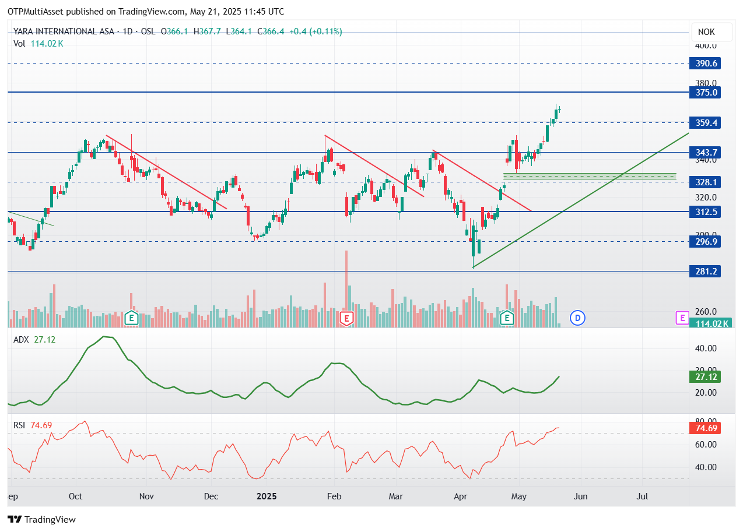Screen dimensions: 743x532
Task: Select the 312.5 support level label
Action: [x=705, y=212]
